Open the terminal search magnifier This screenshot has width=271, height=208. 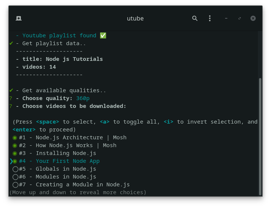point(195,18)
